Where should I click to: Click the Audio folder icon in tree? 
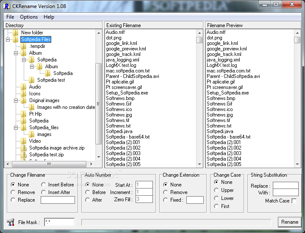[x=24, y=87]
